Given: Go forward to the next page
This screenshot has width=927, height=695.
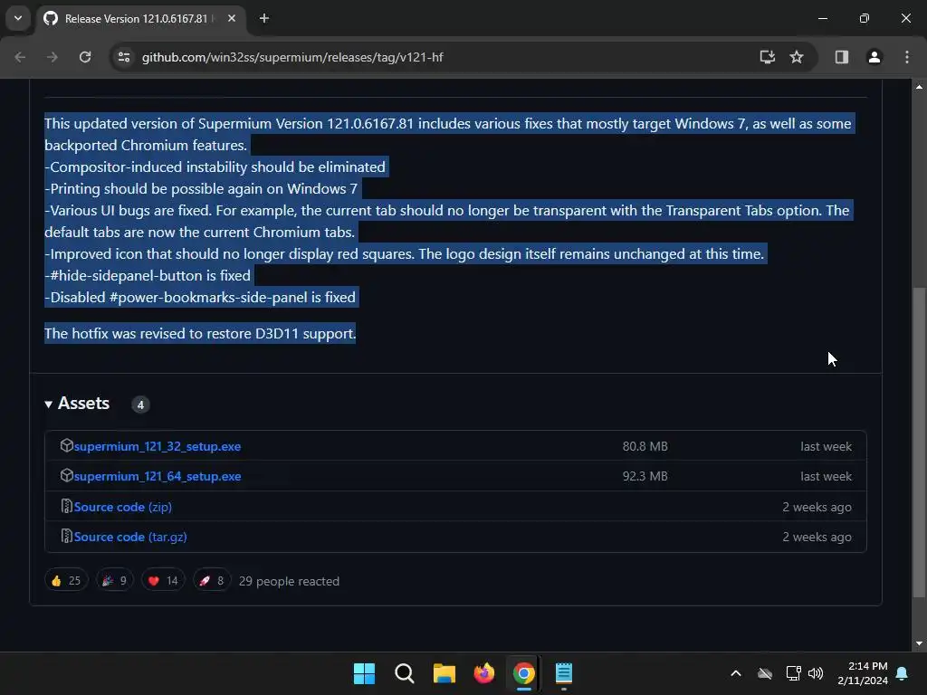Looking at the screenshot, I should 52,57.
